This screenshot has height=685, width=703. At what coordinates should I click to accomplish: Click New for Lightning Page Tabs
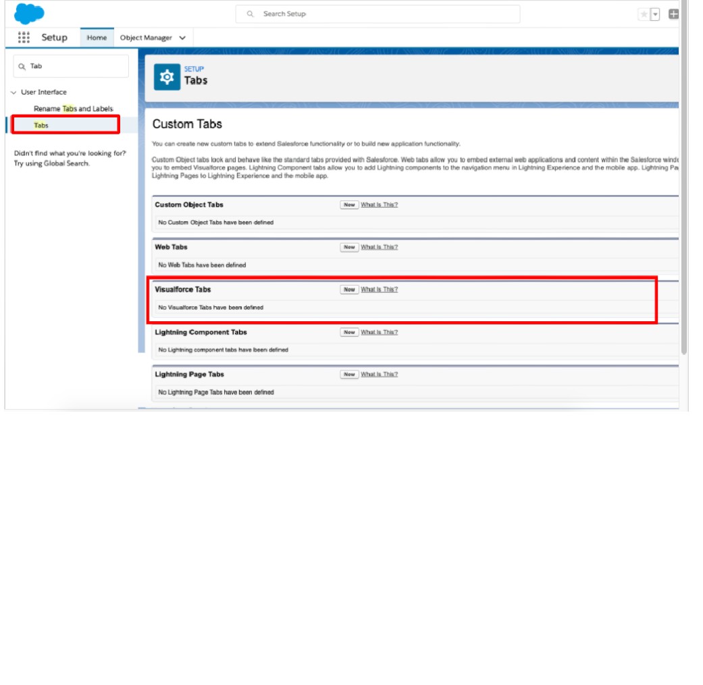click(x=349, y=375)
